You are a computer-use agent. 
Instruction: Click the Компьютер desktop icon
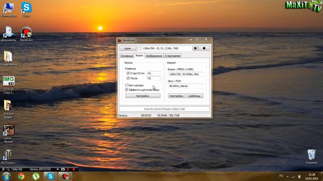pos(9,9)
